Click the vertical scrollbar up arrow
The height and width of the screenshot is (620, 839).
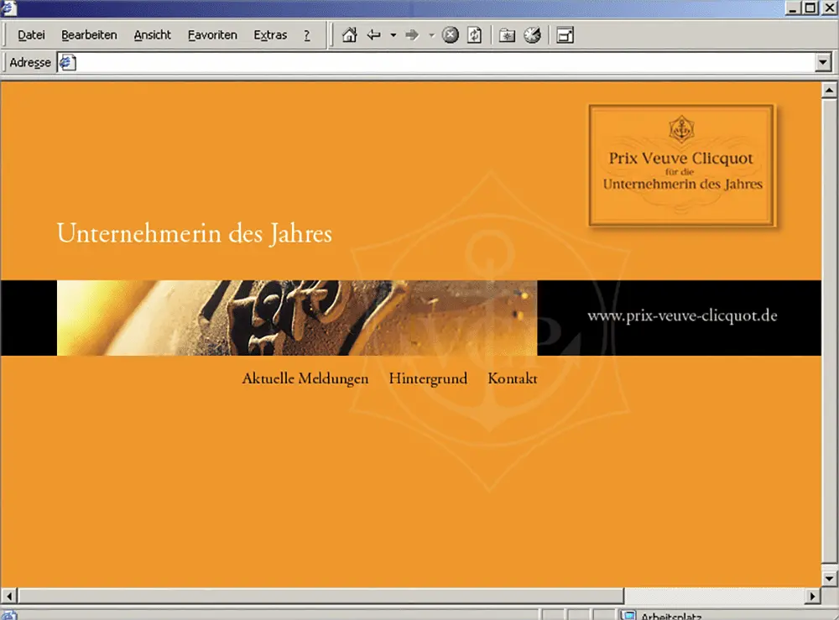[x=829, y=90]
